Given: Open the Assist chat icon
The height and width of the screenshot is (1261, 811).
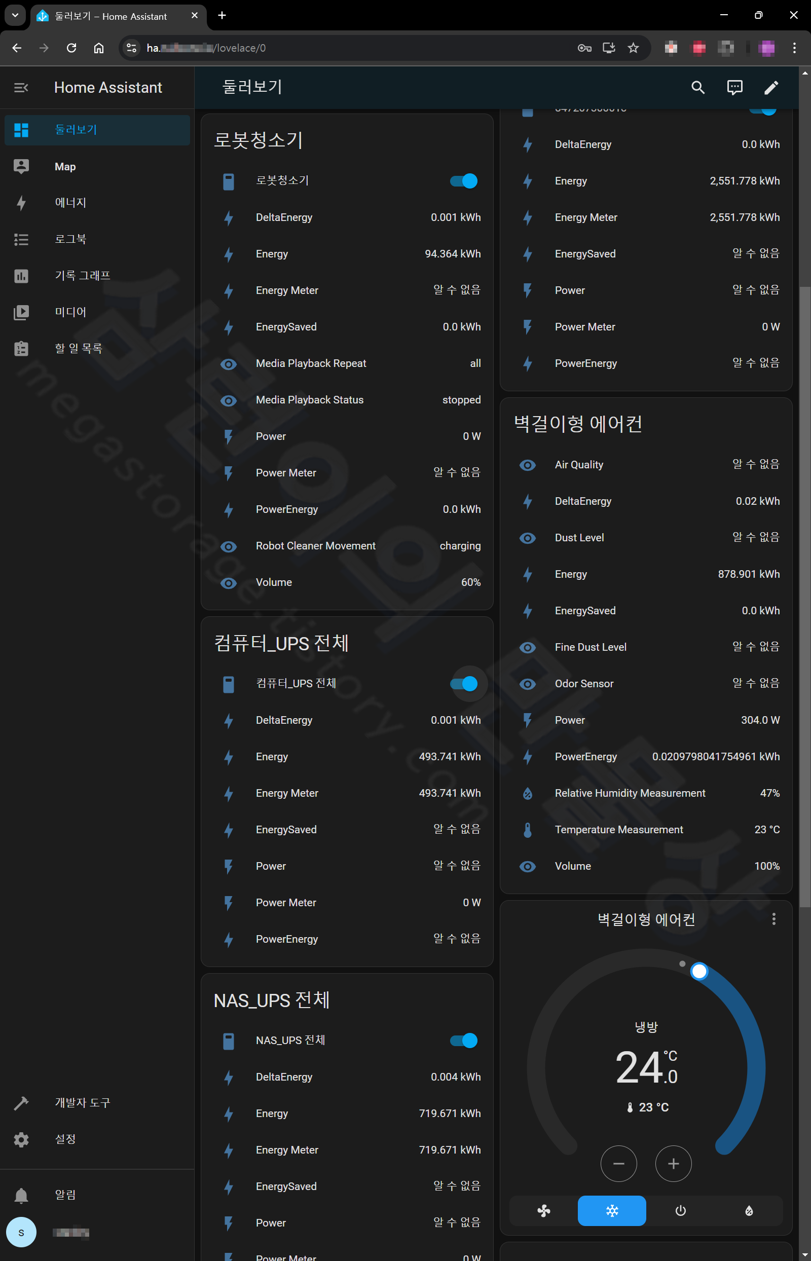Looking at the screenshot, I should (734, 87).
